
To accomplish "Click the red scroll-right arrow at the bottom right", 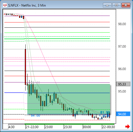I will 128,127.
